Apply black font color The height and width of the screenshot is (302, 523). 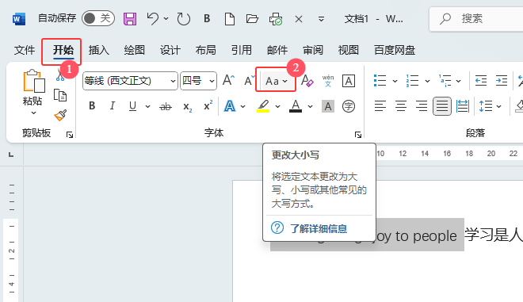(296, 106)
